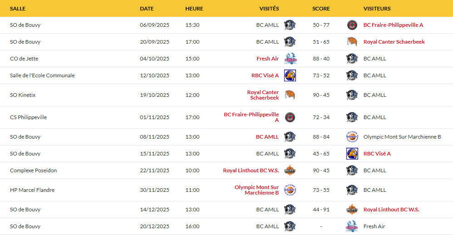
Task: Click RBC Visé A logo on 12/10/2025 row
Action: pos(290,75)
